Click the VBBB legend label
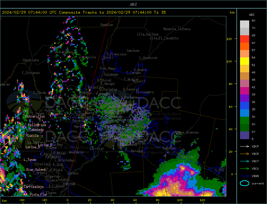The height and width of the screenshot is (204, 267). pyautogui.click(x=255, y=176)
